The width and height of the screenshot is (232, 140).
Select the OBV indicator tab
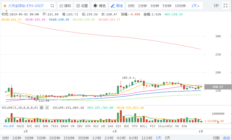point(80,126)
